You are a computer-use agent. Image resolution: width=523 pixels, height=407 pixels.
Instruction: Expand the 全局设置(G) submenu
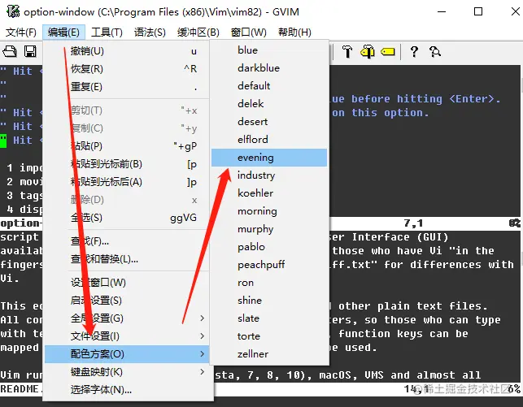pyautogui.click(x=127, y=318)
